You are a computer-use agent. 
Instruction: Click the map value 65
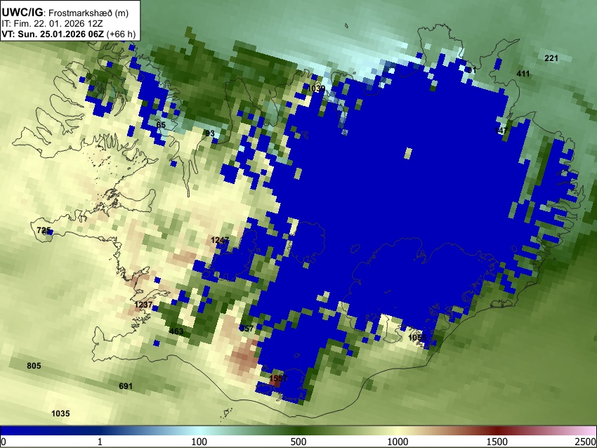(x=161, y=125)
